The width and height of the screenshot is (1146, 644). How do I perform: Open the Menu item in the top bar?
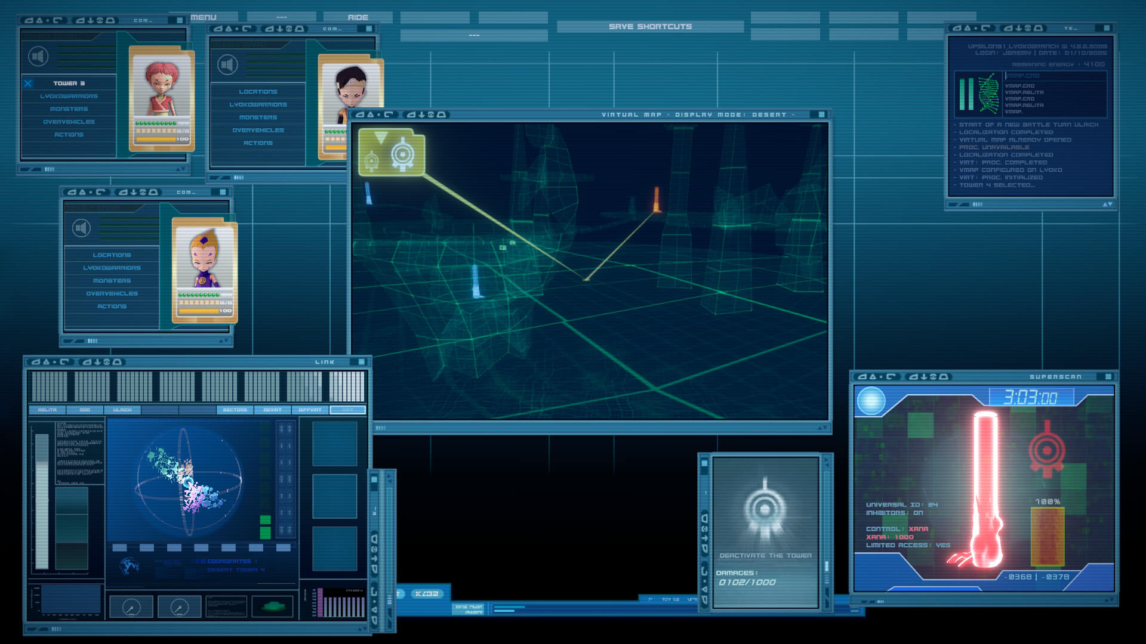tap(204, 17)
